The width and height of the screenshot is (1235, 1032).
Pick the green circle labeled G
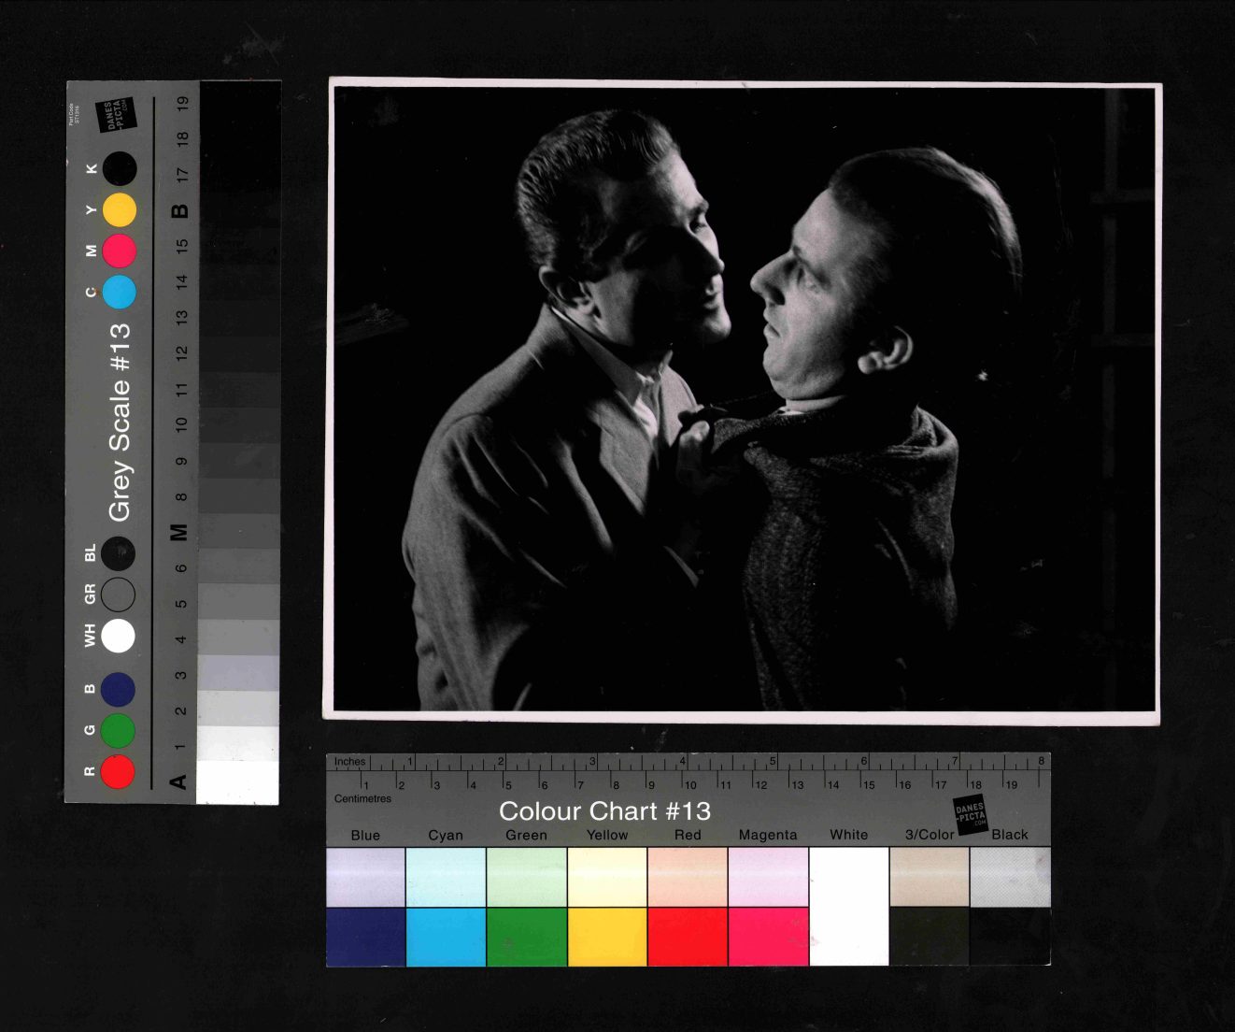[x=118, y=730]
